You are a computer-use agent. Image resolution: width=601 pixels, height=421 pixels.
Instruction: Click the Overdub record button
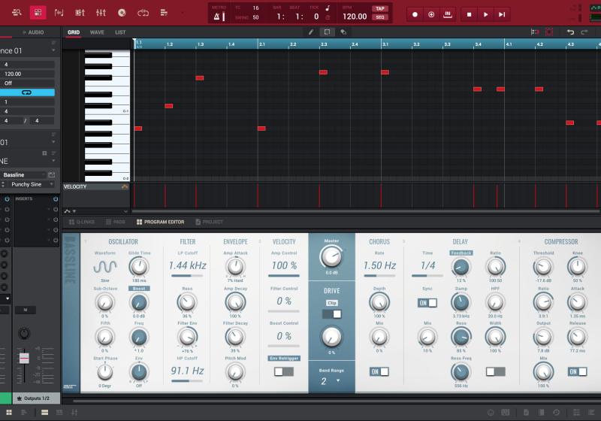431,14
